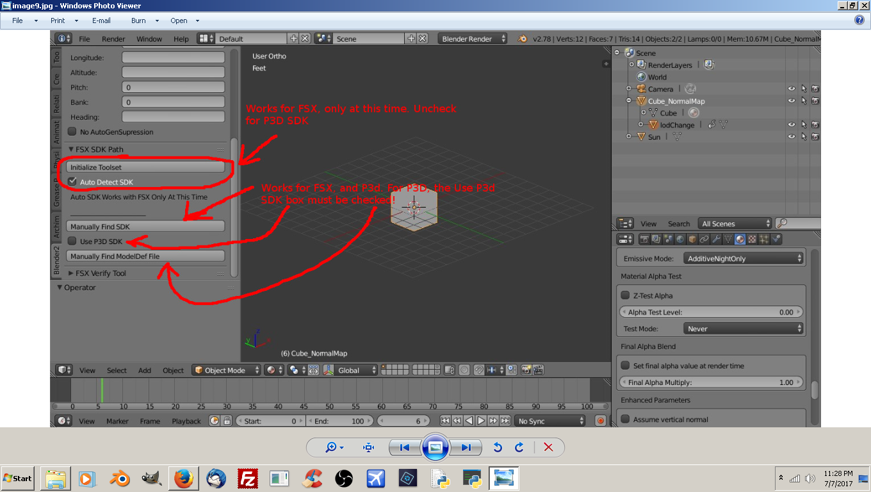Click the Manually Find ModelDef File button
The image size is (871, 492).
click(145, 256)
